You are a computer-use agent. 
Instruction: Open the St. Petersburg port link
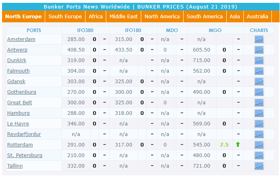(x=25, y=155)
